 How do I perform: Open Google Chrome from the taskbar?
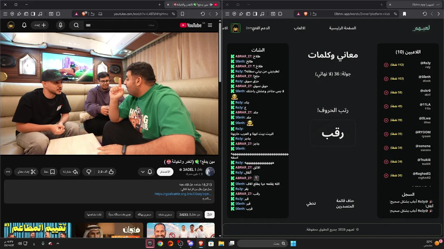click(160, 243)
